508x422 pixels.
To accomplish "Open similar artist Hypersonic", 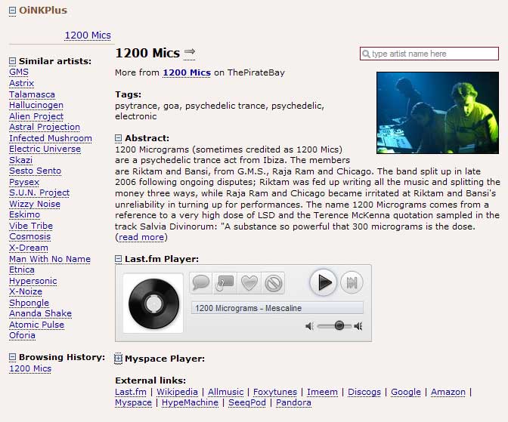I will pos(33,281).
